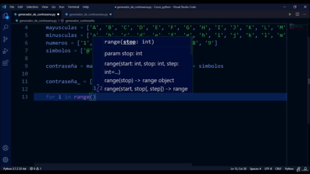Open the Explorer view in activity bar

(x=5, y=16)
